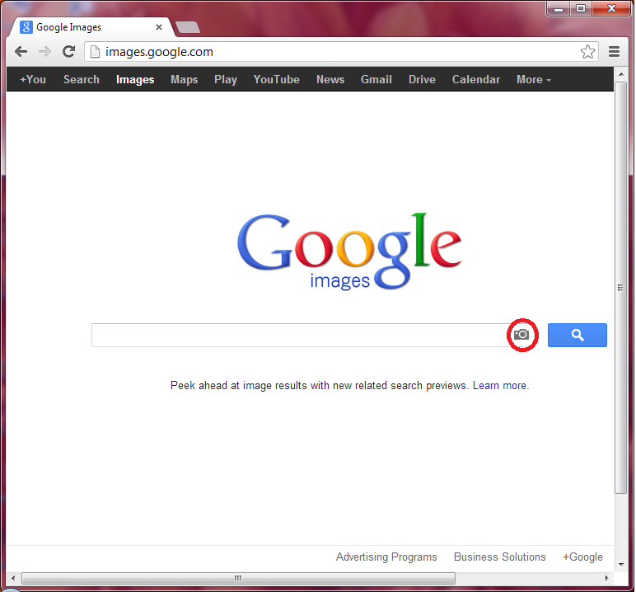Open the Advertising Programs footer link
The image size is (636, 592).
pyautogui.click(x=386, y=557)
